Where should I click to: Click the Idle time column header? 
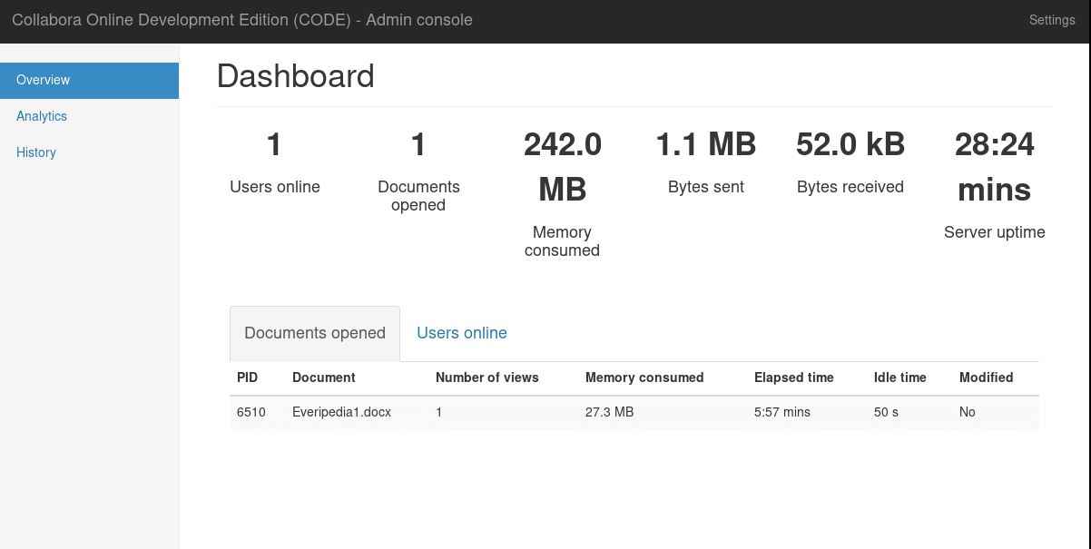coord(900,377)
